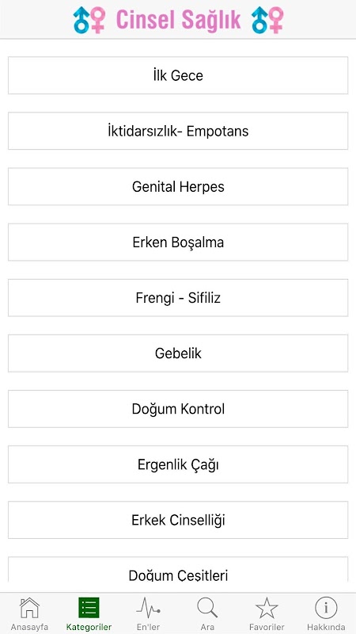Open the En'ler pulse icon

148,608
